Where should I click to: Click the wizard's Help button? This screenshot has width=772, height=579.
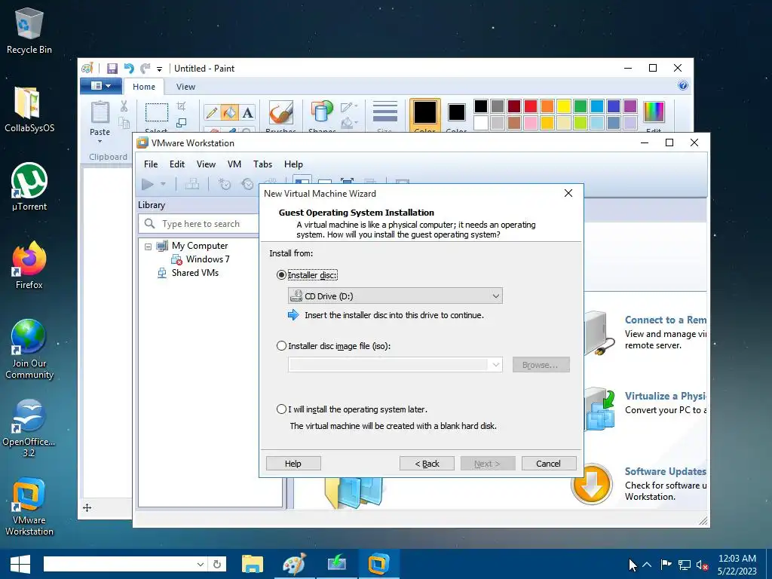tap(293, 464)
